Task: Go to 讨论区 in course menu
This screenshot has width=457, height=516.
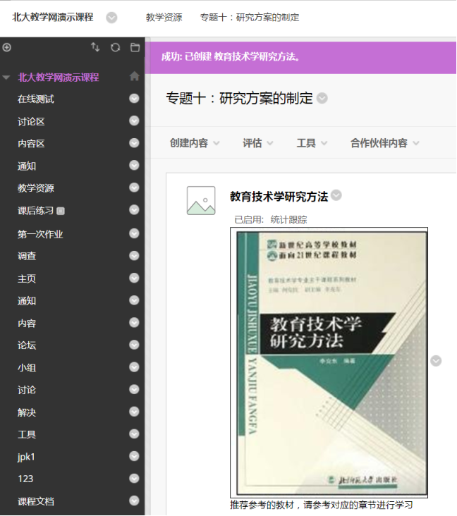Action: [x=31, y=122]
